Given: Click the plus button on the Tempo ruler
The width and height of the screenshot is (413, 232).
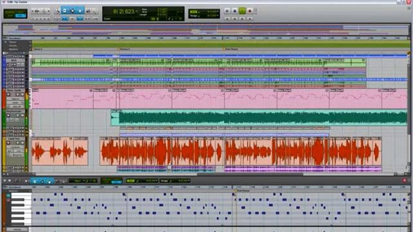Looking at the screenshot, I should point(30,42).
